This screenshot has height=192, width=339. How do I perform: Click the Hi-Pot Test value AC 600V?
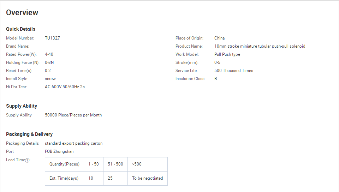click(x=65, y=87)
